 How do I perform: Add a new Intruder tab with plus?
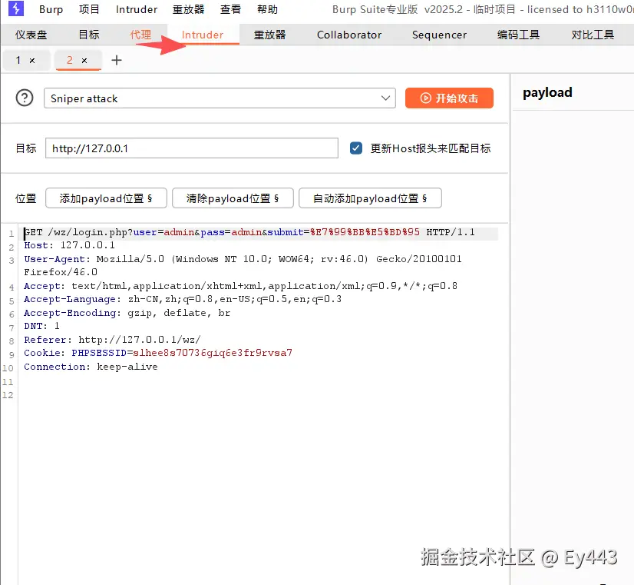(x=117, y=60)
